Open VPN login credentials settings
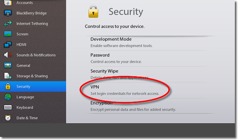 150,90
